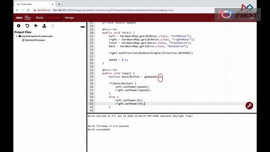Click the 'leftMotor' hardwareMap line

click(x=150, y=36)
